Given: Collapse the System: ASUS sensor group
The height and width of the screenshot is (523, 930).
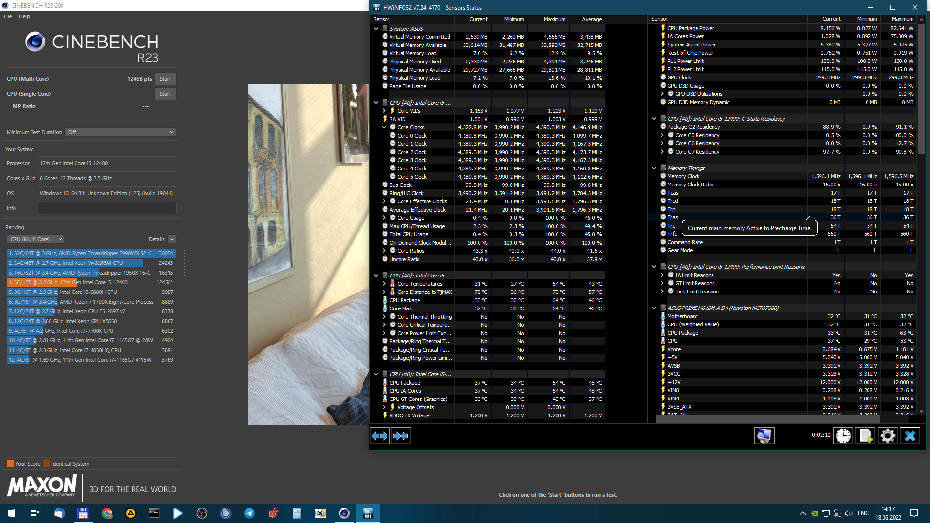Looking at the screenshot, I should [376, 29].
